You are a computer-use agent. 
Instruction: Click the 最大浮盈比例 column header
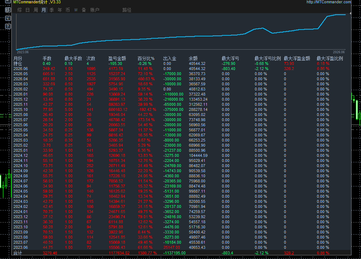pos(330,58)
